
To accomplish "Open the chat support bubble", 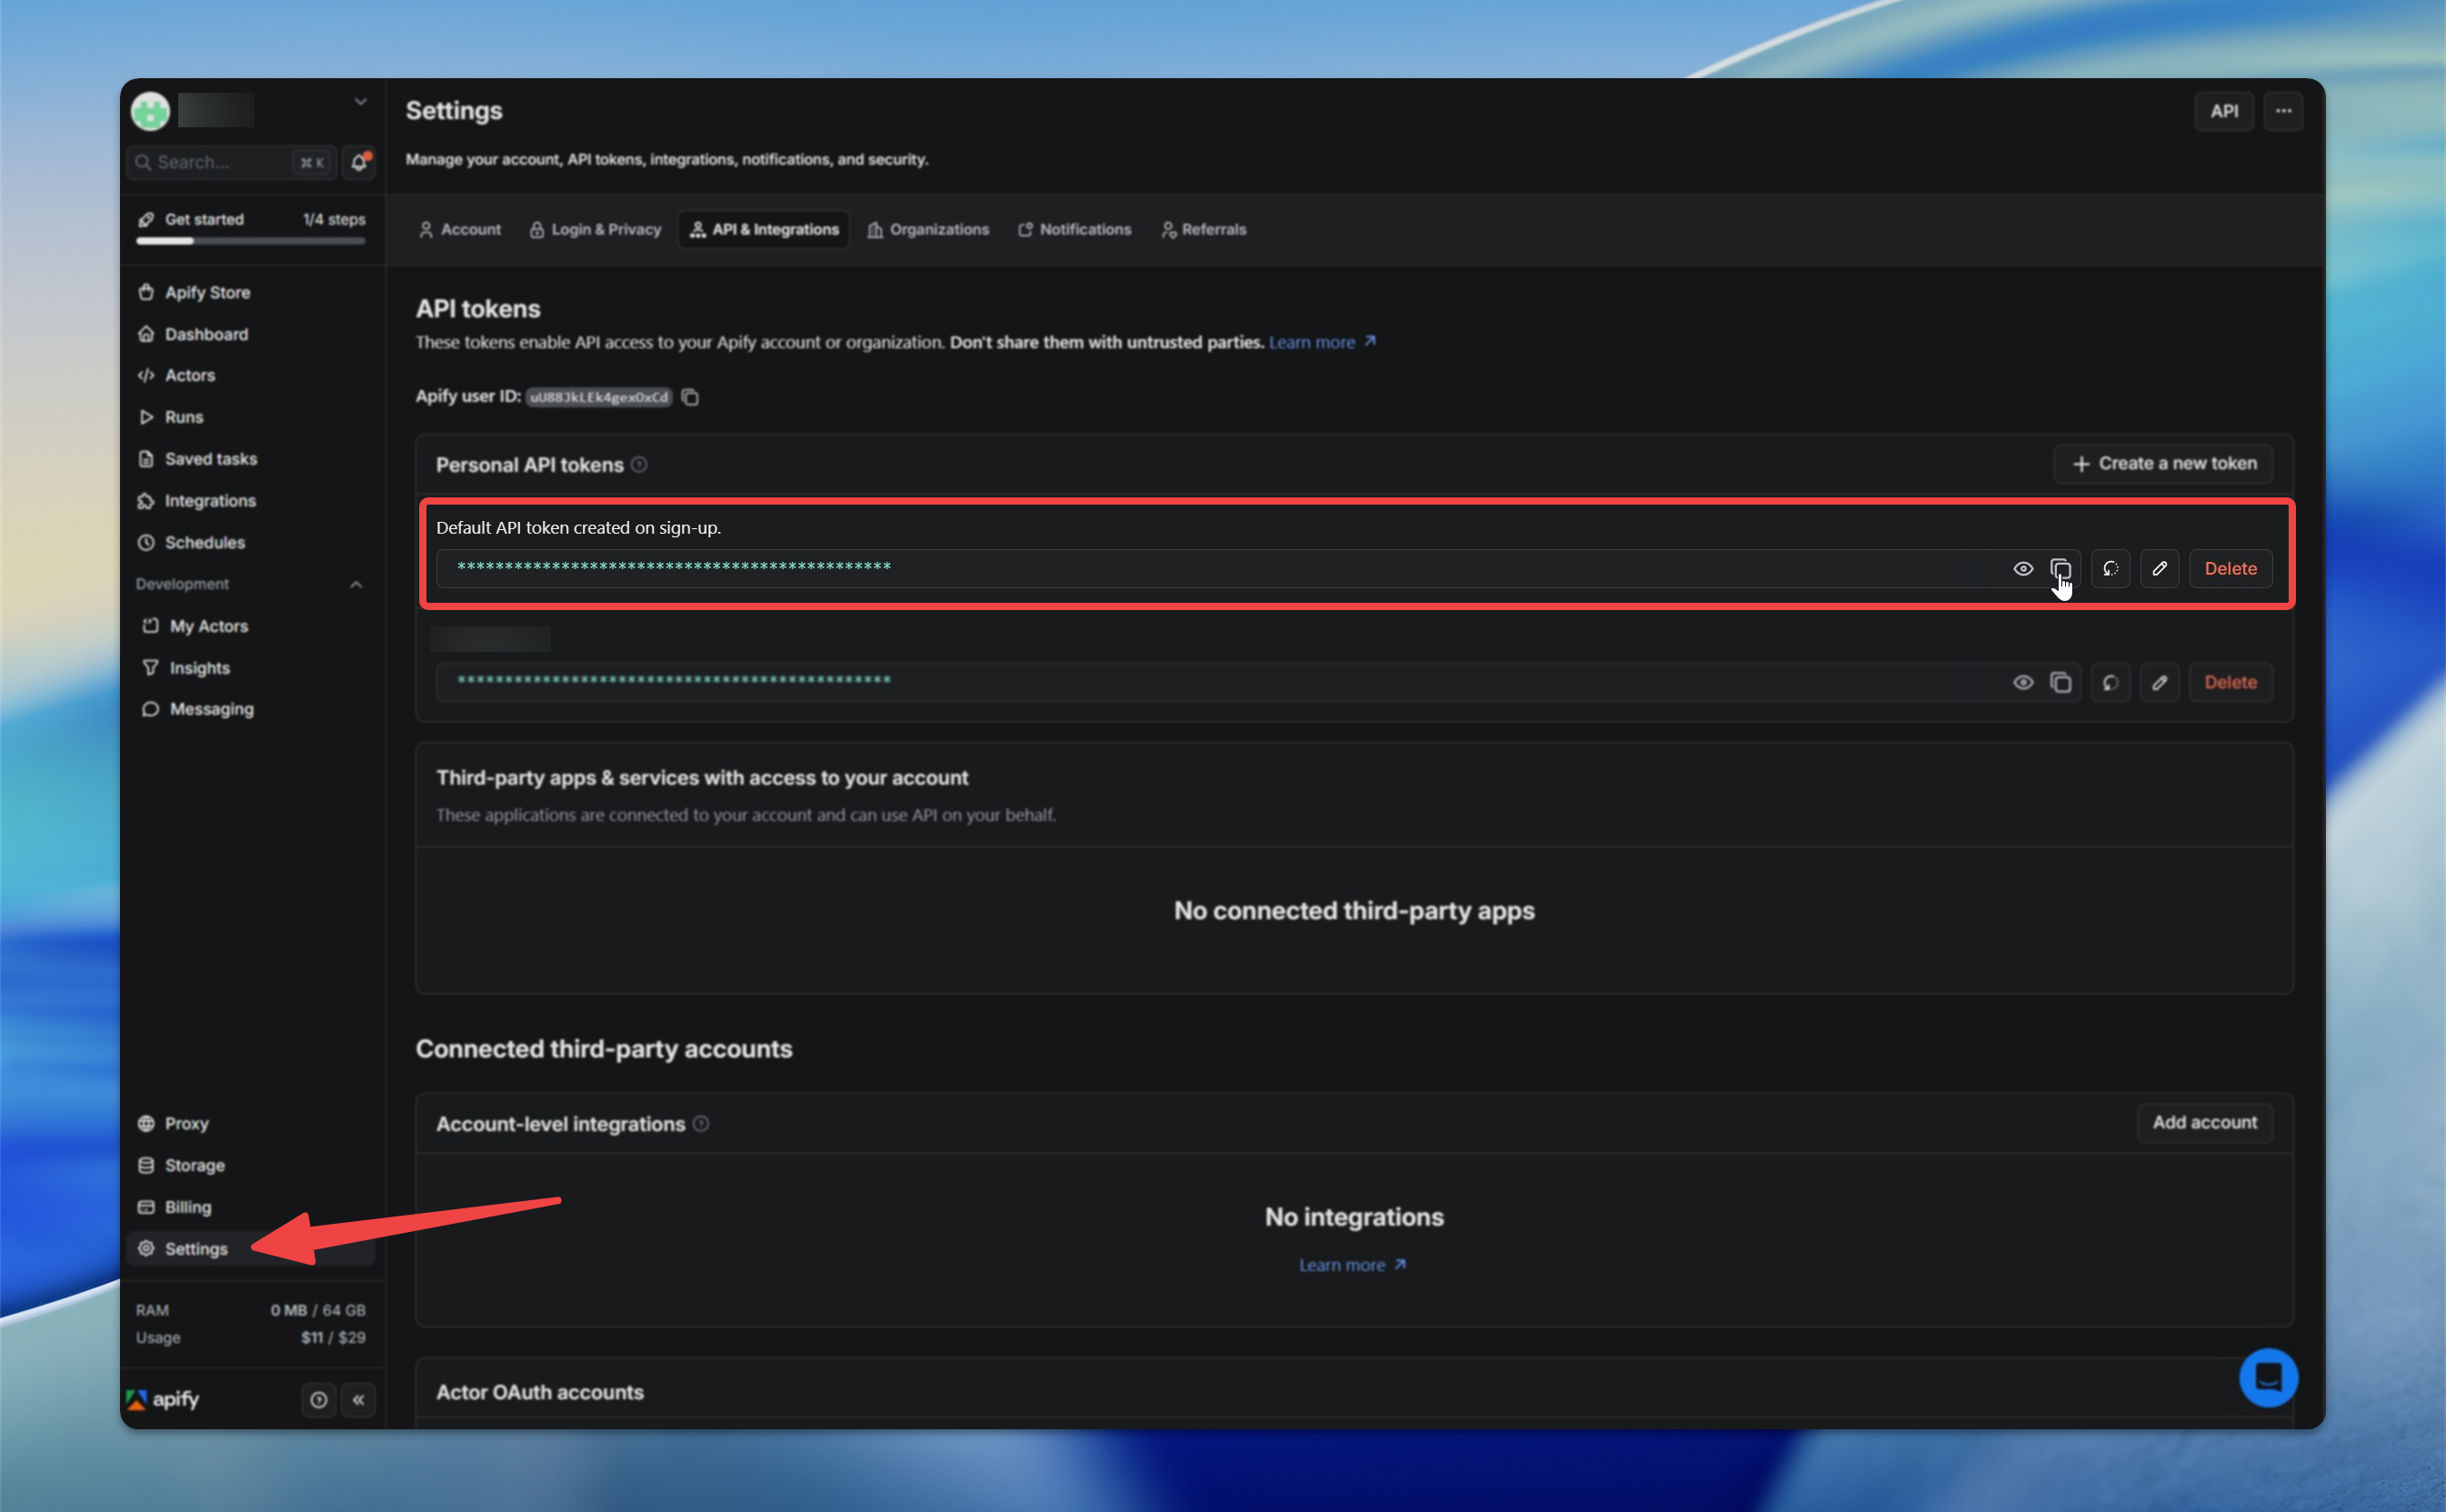I will pyautogui.click(x=2267, y=1377).
